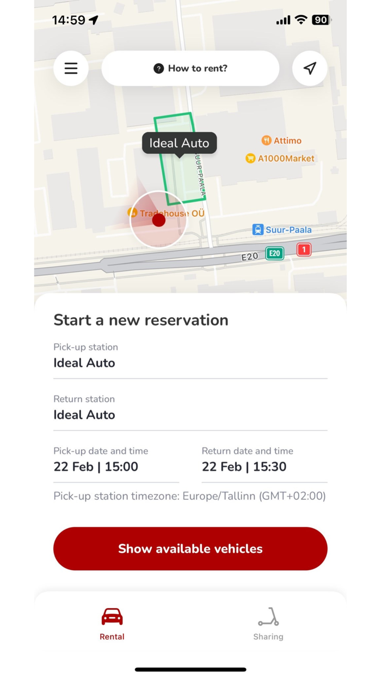Viewport: 381px width, 678px height.
Task: Select the Tradehouse OÜ map marker
Action: [x=132, y=213]
